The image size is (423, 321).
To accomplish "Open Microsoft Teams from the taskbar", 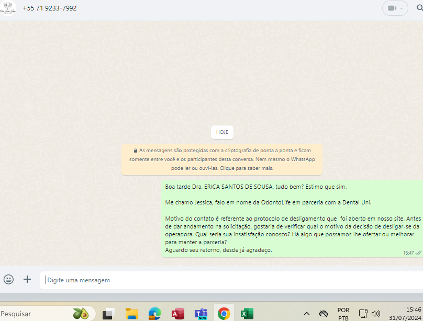I will (x=201, y=314).
